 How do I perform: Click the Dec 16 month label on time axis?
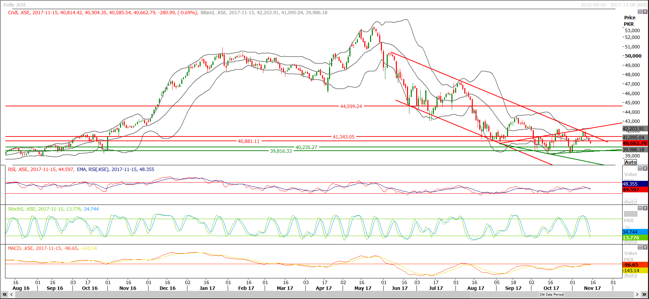[167, 288]
